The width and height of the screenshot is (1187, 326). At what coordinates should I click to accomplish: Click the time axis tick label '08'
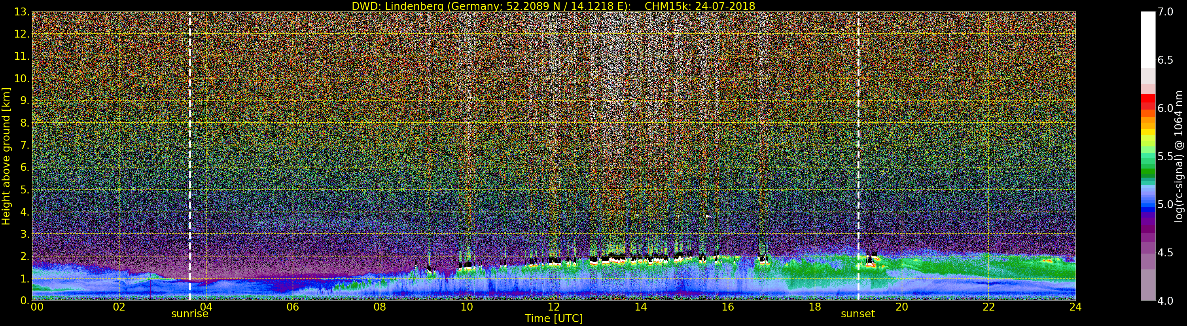[380, 307]
